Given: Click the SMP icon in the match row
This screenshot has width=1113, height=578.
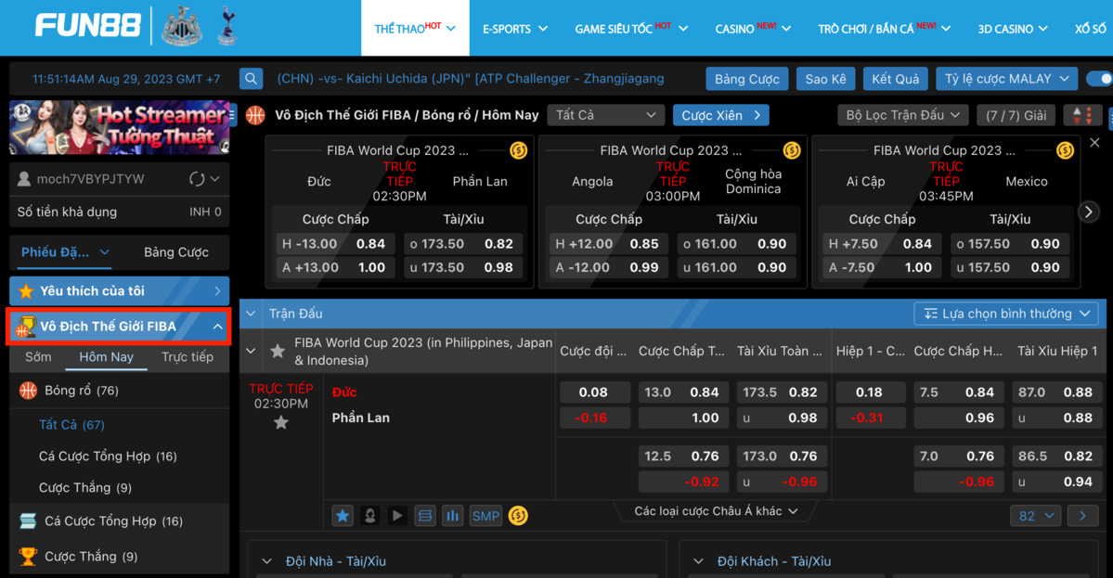Looking at the screenshot, I should click(485, 516).
